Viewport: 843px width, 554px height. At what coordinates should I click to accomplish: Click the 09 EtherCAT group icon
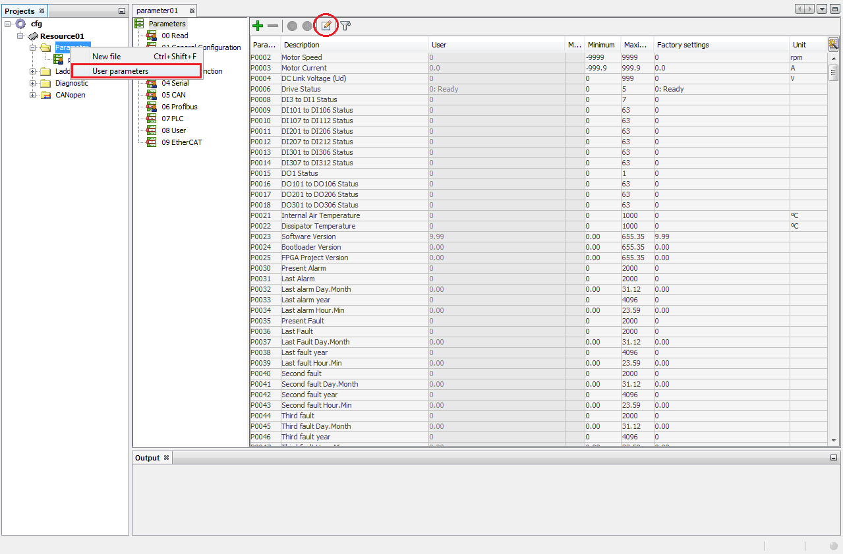(152, 142)
